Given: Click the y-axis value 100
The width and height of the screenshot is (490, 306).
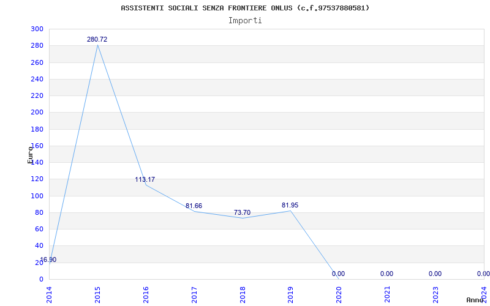Looking at the screenshot, I should click(37, 196).
